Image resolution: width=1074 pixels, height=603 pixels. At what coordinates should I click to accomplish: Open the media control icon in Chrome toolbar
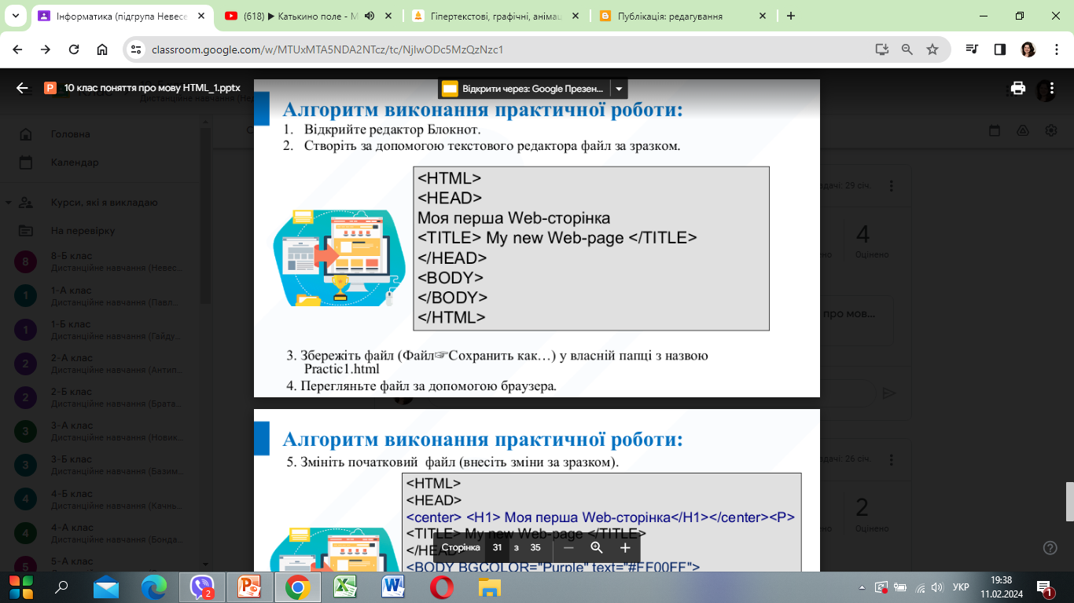973,49
